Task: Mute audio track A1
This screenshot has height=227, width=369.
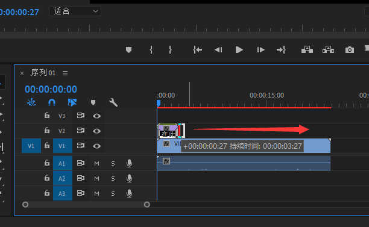Action: tap(96, 163)
